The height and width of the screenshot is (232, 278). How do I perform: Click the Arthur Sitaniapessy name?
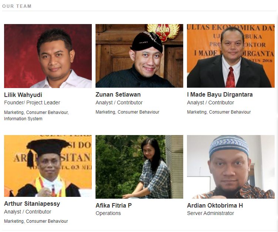32,204
